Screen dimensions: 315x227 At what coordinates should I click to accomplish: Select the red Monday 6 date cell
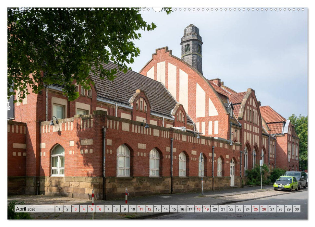[x=99, y=210]
